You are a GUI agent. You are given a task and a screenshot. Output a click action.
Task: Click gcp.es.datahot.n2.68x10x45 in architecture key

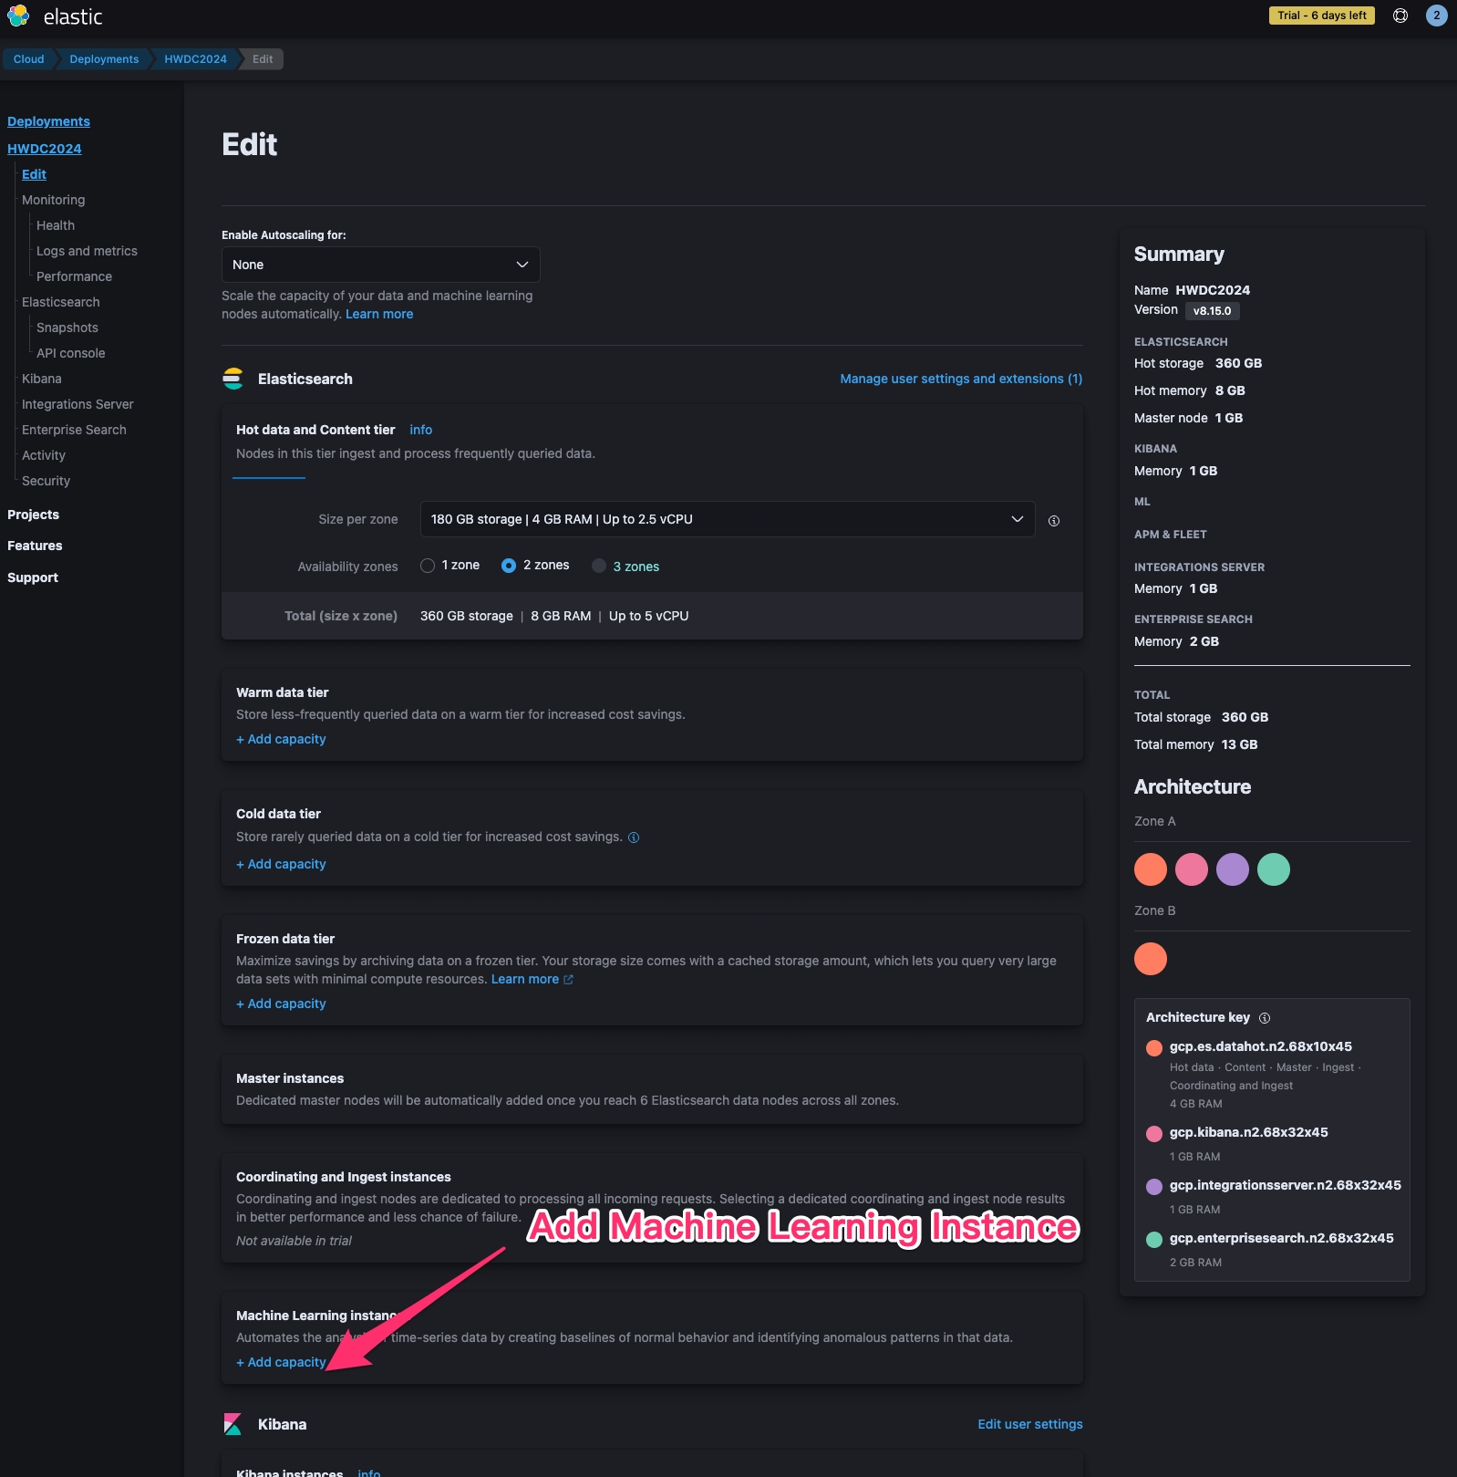(1260, 1046)
